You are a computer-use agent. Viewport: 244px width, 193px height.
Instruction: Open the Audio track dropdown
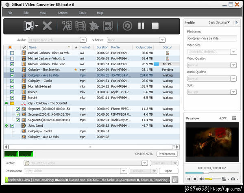pos(83,40)
